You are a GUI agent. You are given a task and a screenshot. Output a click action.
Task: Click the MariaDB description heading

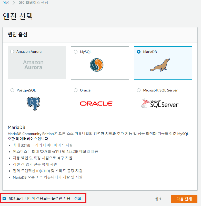[17, 127]
